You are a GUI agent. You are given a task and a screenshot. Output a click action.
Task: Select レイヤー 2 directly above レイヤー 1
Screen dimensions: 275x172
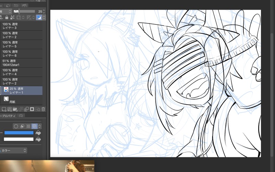pos(21,82)
